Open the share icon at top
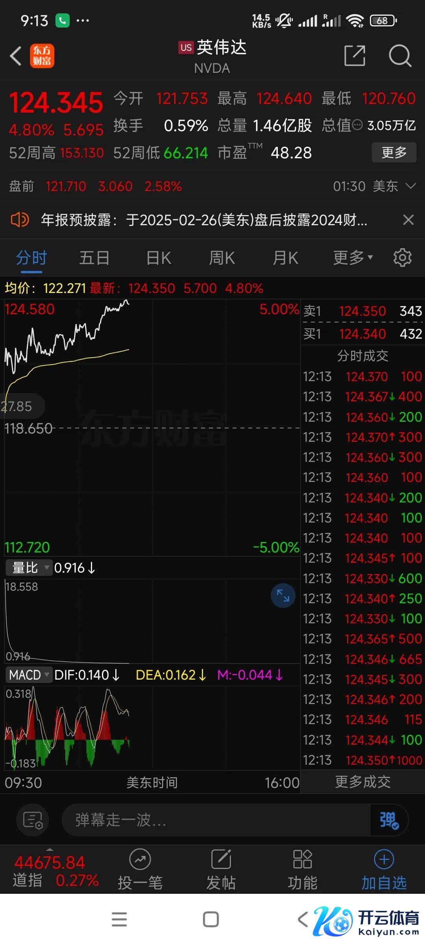 coord(355,56)
